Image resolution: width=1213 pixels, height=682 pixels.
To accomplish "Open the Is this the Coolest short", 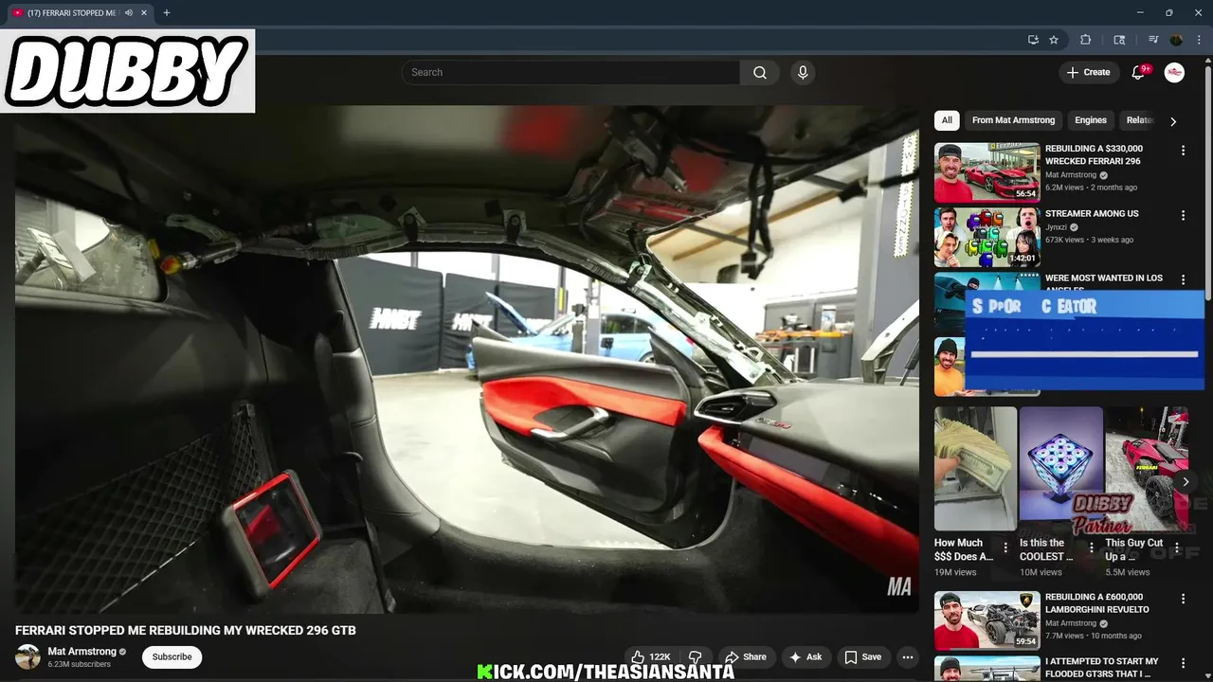I will tap(1061, 469).
